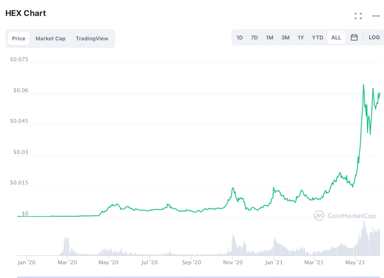Select the YTD time range
This screenshot has height=278, width=384.
tap(317, 37)
